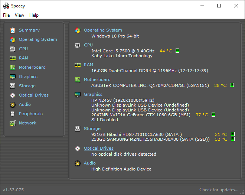The width and height of the screenshot is (245, 195).
Task: Select RAM in the sidebar
Action: tap(23, 58)
